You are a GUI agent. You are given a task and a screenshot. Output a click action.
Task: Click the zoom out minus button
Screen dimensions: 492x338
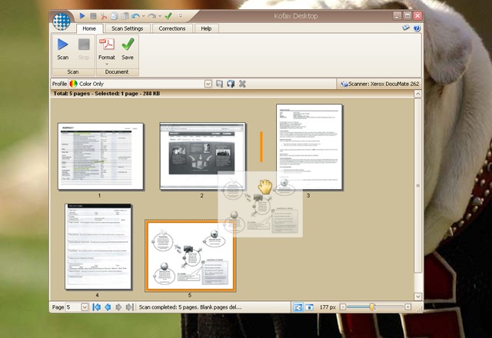click(x=343, y=307)
